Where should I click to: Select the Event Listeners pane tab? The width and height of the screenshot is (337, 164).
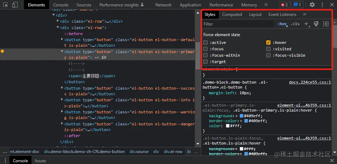283,15
